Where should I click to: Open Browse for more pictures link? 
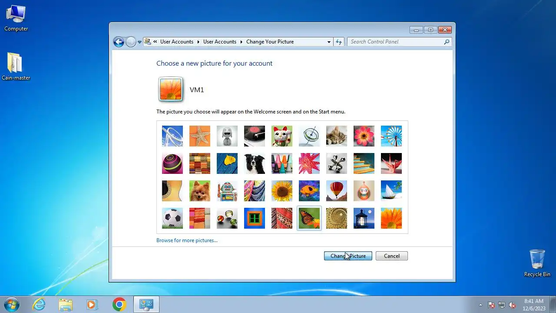click(187, 240)
